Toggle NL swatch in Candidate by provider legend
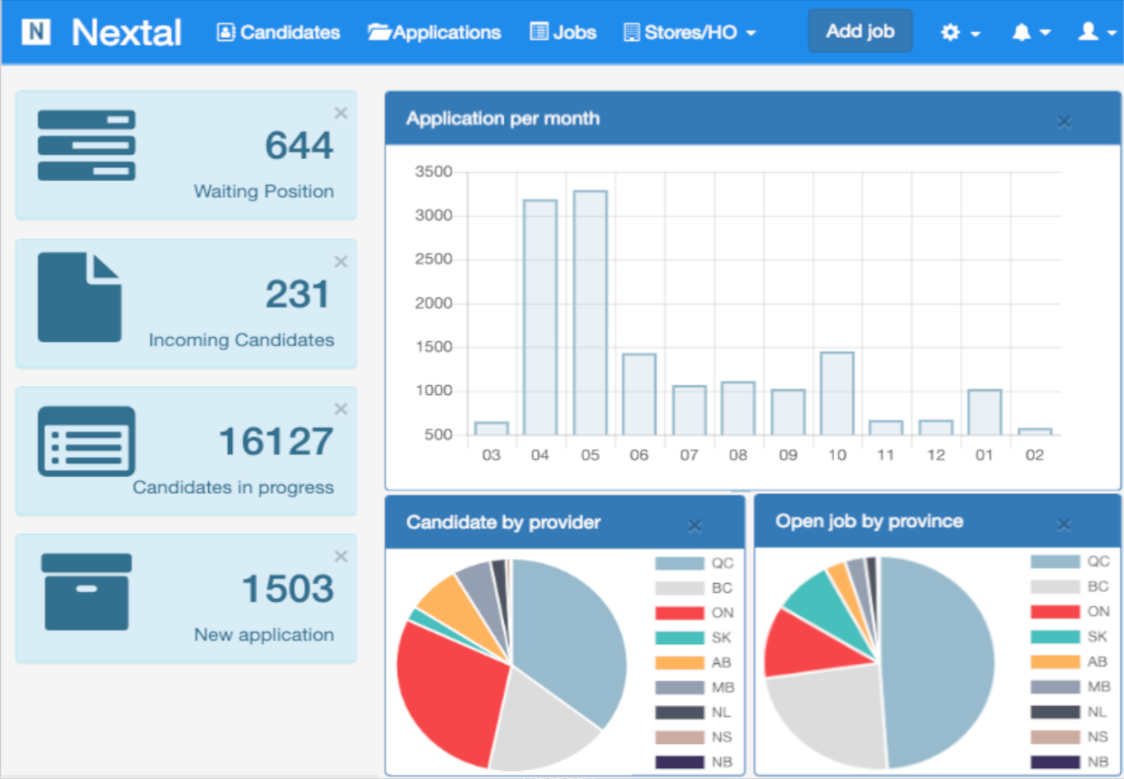Image resolution: width=1124 pixels, height=779 pixels. point(679,712)
